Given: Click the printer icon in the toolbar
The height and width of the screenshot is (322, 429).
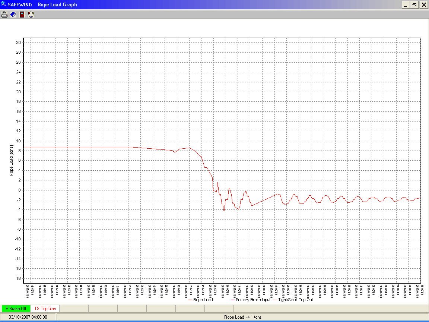Looking at the screenshot, I should [4, 15].
